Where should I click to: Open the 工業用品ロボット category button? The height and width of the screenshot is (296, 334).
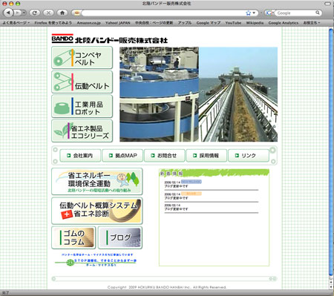[82, 106]
